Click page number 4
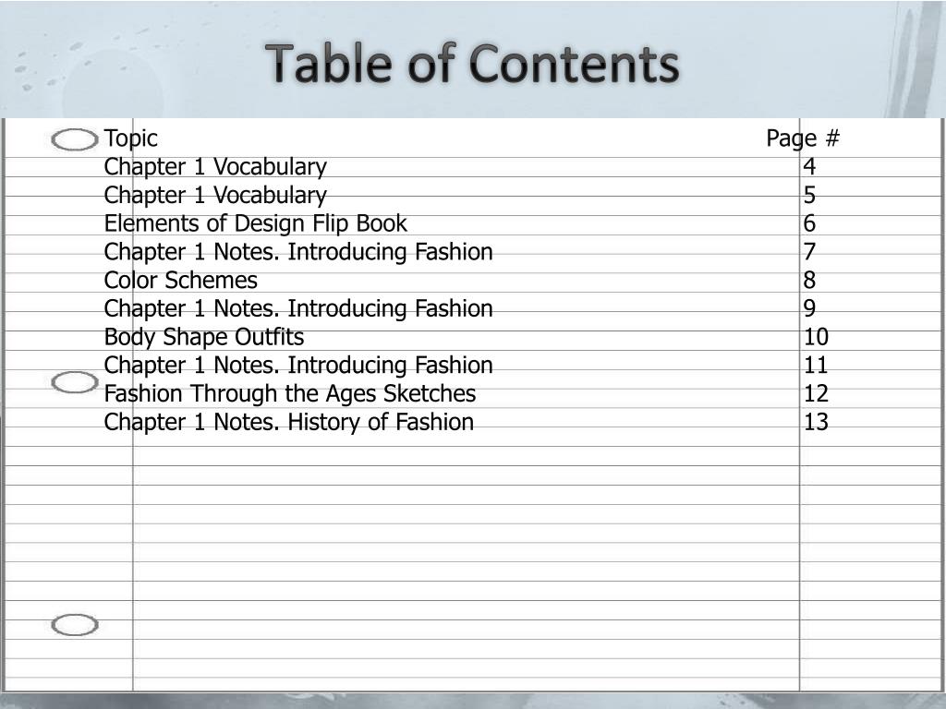 [x=809, y=166]
